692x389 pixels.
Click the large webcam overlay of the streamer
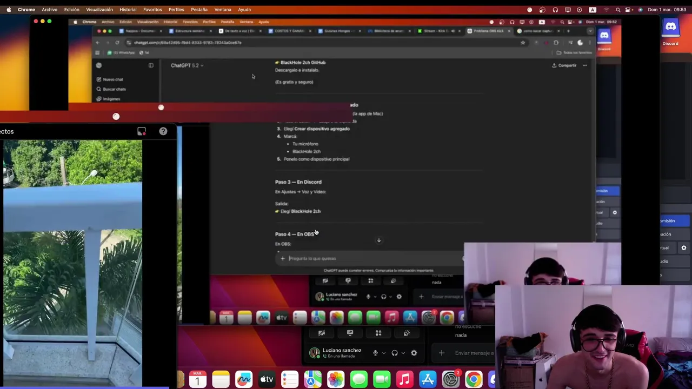tap(593, 337)
